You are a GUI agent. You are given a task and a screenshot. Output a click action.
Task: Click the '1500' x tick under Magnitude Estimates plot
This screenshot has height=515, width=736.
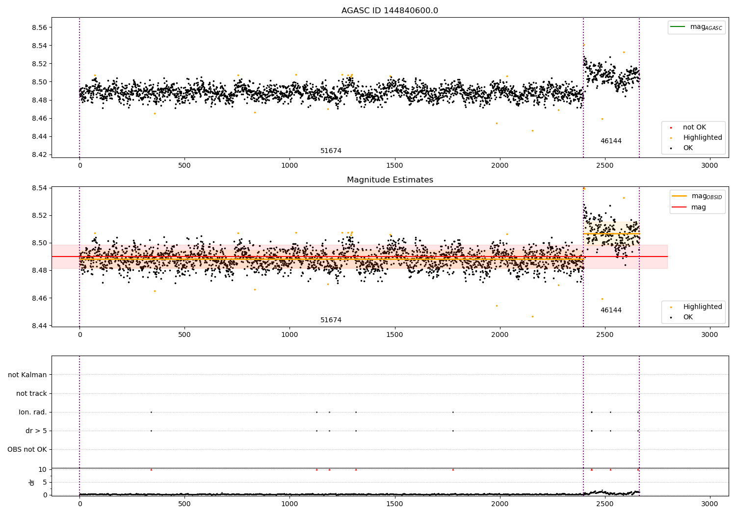394,335
